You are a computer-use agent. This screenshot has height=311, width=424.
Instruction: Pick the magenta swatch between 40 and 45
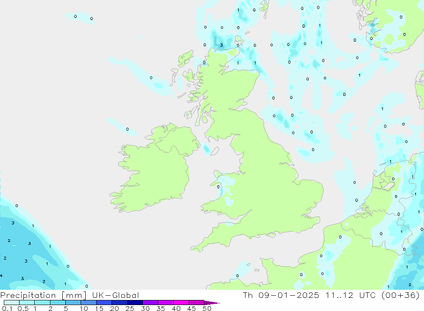[x=181, y=303]
